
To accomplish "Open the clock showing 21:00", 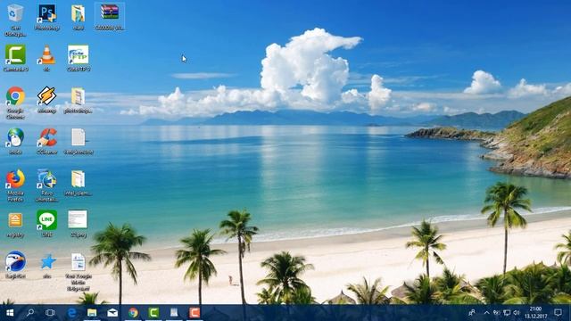I will click(x=535, y=313).
